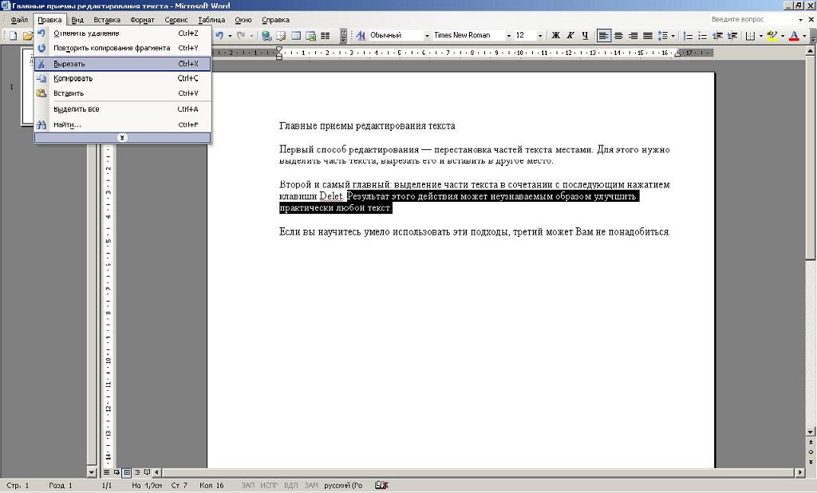Click the русский language status indicator
This screenshot has width=817, height=493.
pyautogui.click(x=343, y=485)
